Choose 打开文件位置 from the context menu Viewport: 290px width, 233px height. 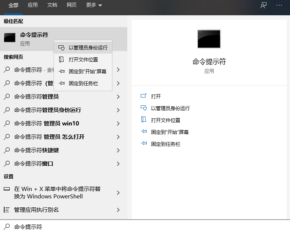[83, 60]
